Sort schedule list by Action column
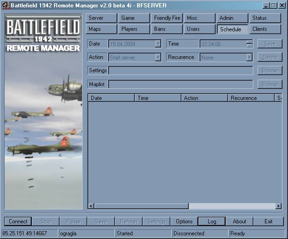Screen dimensions: 288x239 (204, 98)
